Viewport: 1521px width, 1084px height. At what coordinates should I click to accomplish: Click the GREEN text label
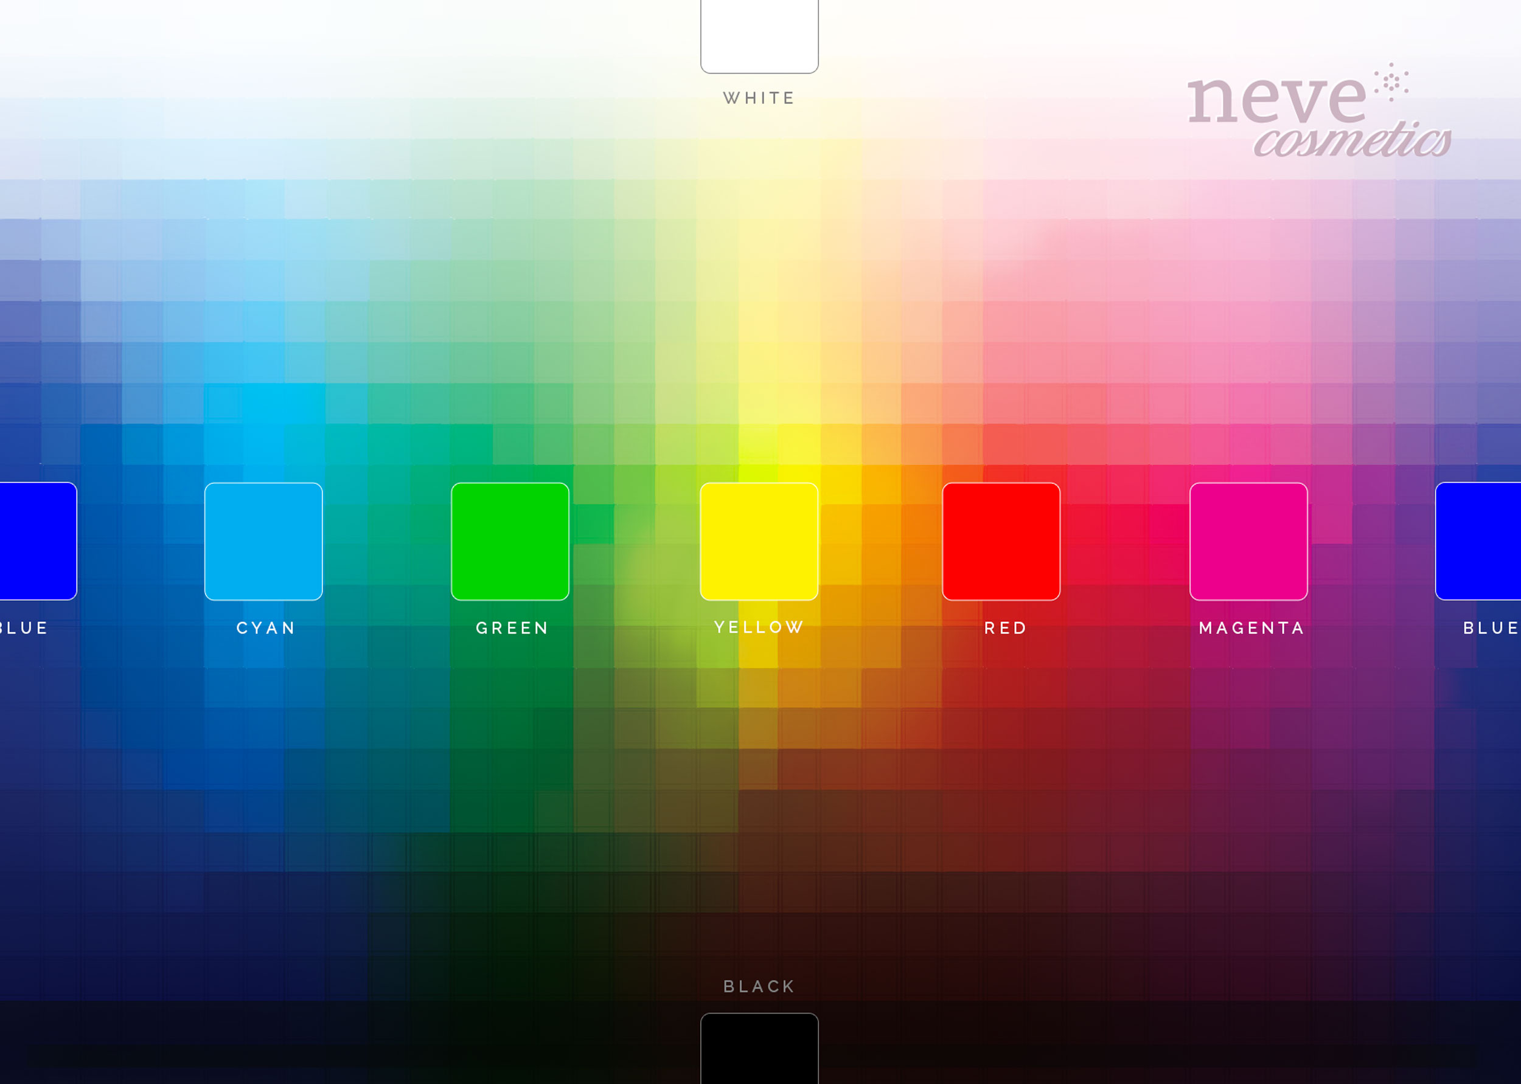coord(512,628)
